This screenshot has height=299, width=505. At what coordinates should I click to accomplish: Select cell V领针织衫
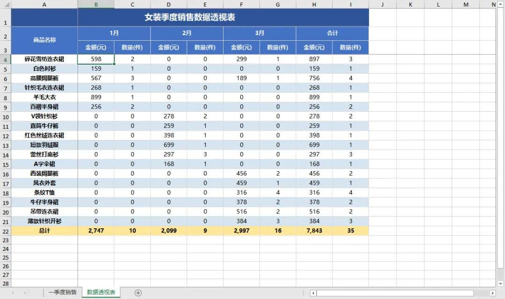pos(44,117)
